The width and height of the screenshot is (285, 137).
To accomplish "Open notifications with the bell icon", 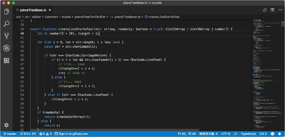I will [x=279, y=134].
